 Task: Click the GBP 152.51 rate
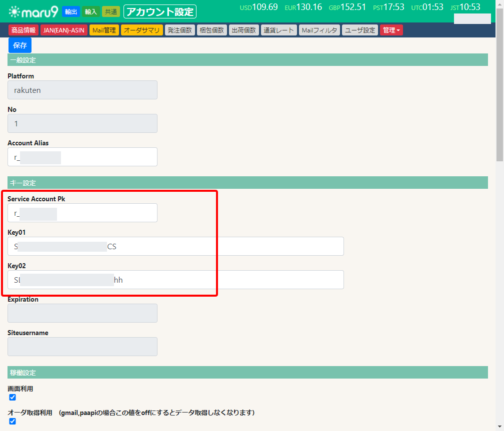coord(347,7)
